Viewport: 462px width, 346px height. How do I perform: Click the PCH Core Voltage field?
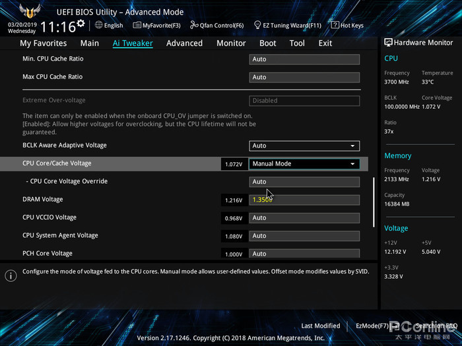pos(304,253)
